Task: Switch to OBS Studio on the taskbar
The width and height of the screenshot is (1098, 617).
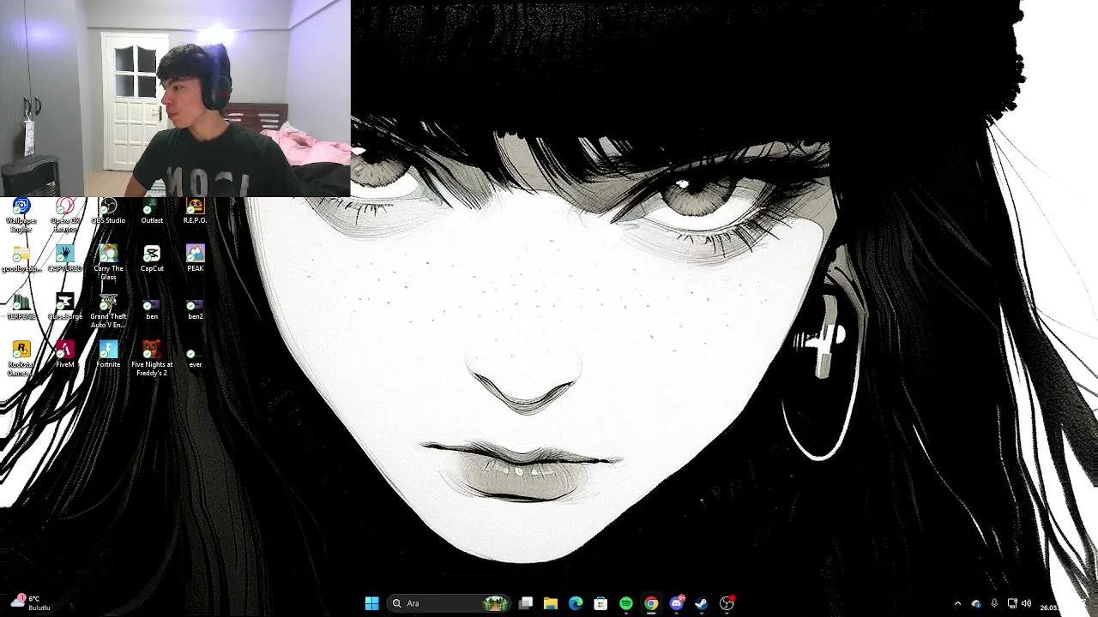Action: pos(727,603)
